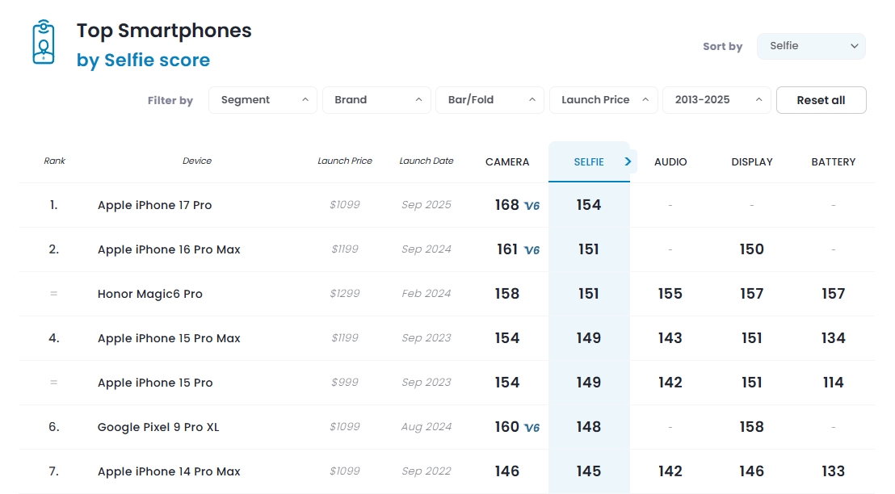Switch to the AUDIO score tab
The height and width of the screenshot is (494, 895).
click(x=670, y=162)
